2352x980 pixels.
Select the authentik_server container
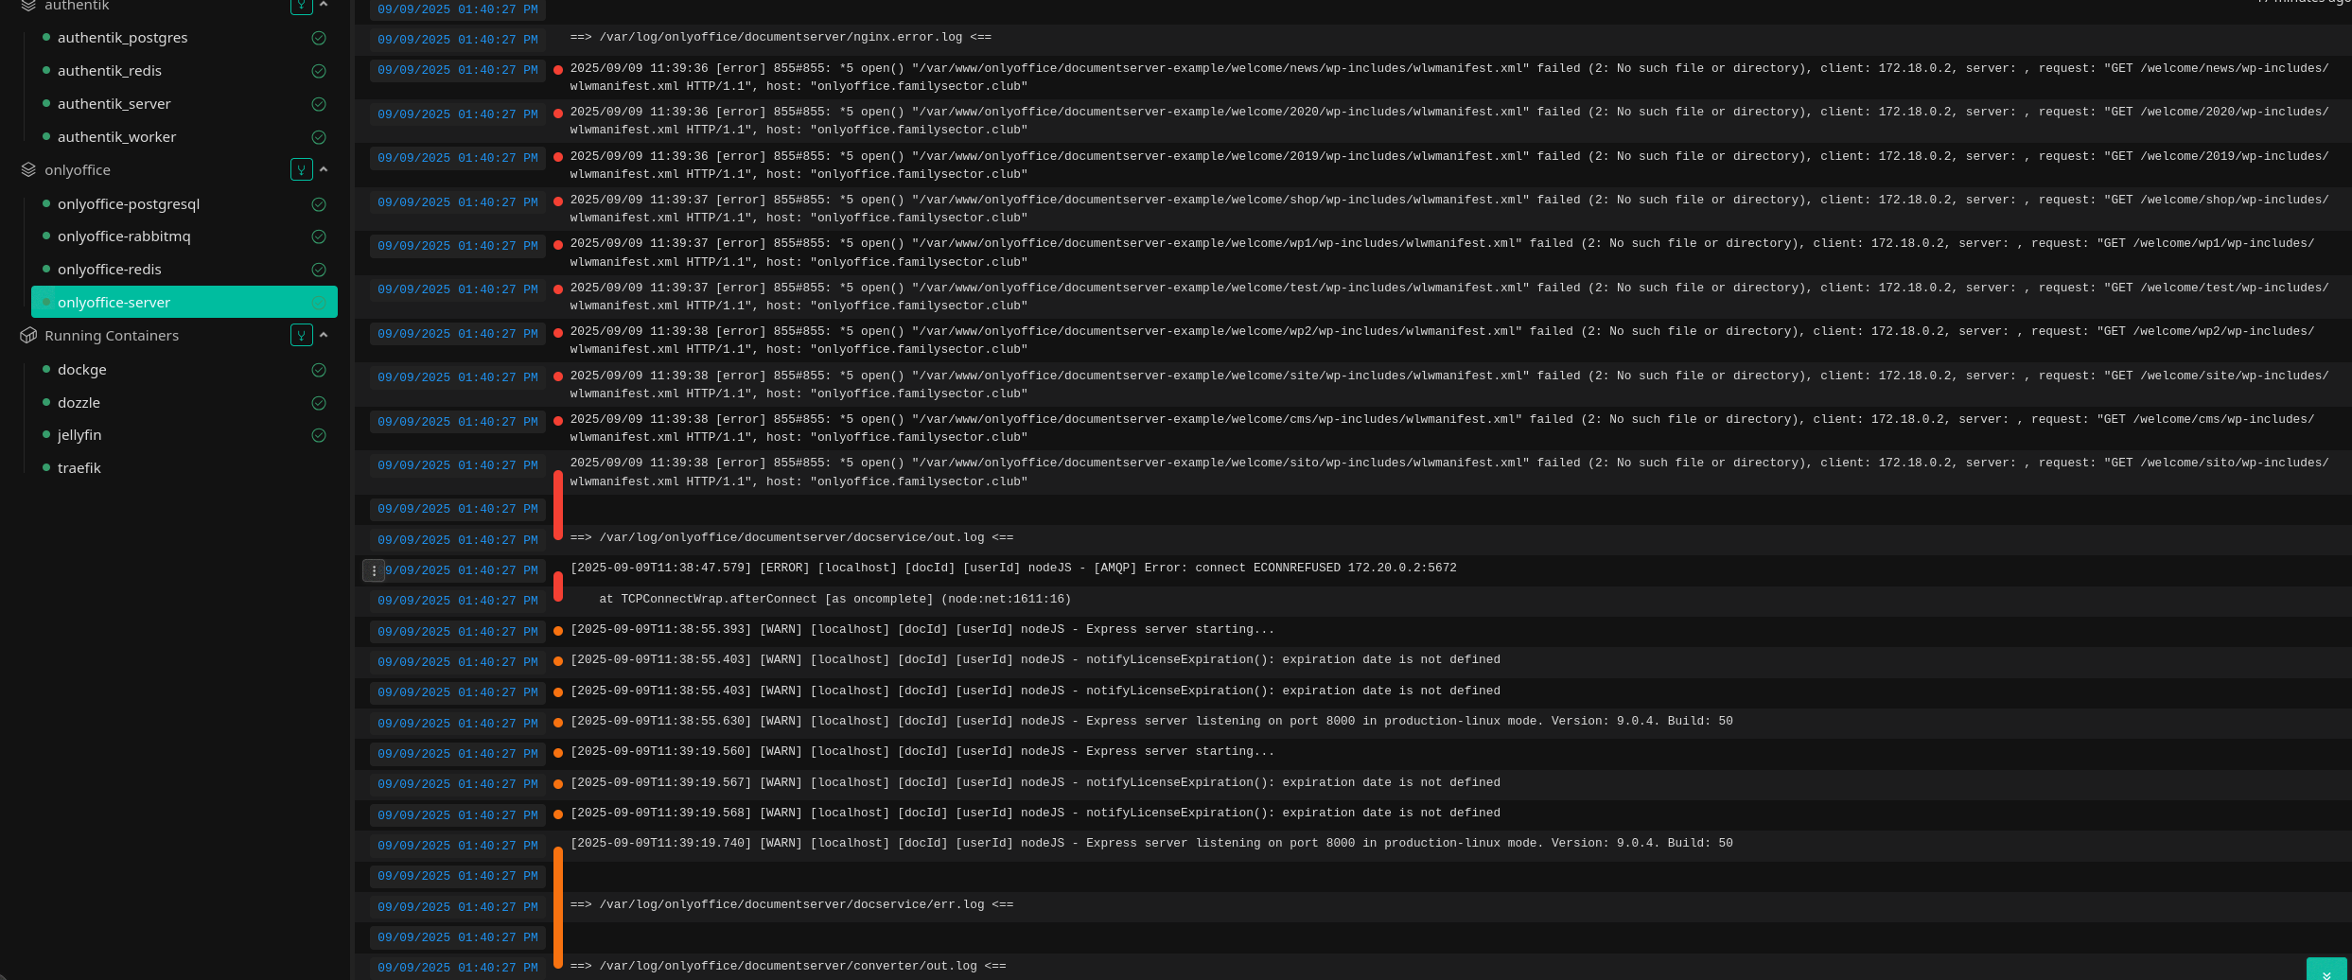[x=114, y=104]
